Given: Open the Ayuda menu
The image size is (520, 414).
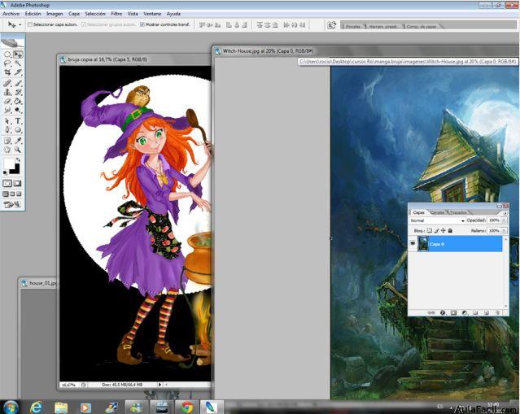Looking at the screenshot, I should (173, 14).
